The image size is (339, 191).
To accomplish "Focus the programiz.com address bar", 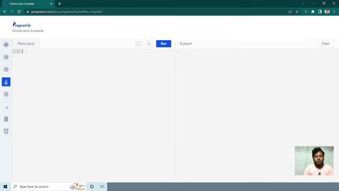I will click(x=156, y=12).
